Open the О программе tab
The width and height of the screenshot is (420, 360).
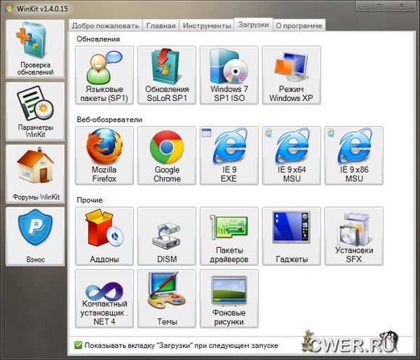(299, 26)
